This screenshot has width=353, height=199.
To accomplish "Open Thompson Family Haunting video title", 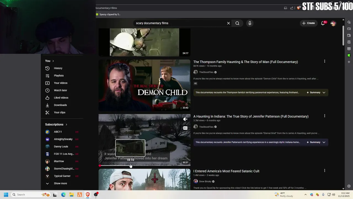I will point(245,62).
